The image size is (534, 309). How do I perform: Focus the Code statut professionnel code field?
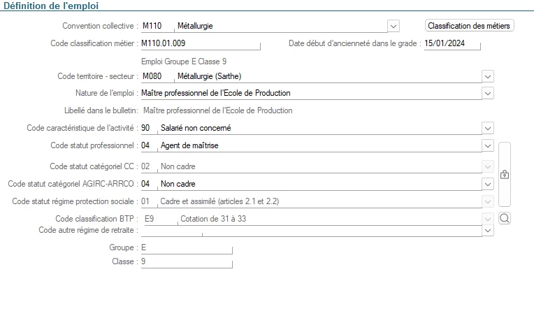148,145
